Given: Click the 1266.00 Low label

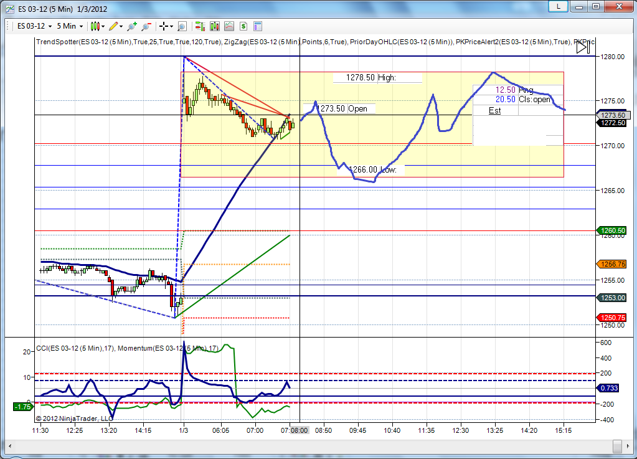Looking at the screenshot, I should click(x=372, y=169).
